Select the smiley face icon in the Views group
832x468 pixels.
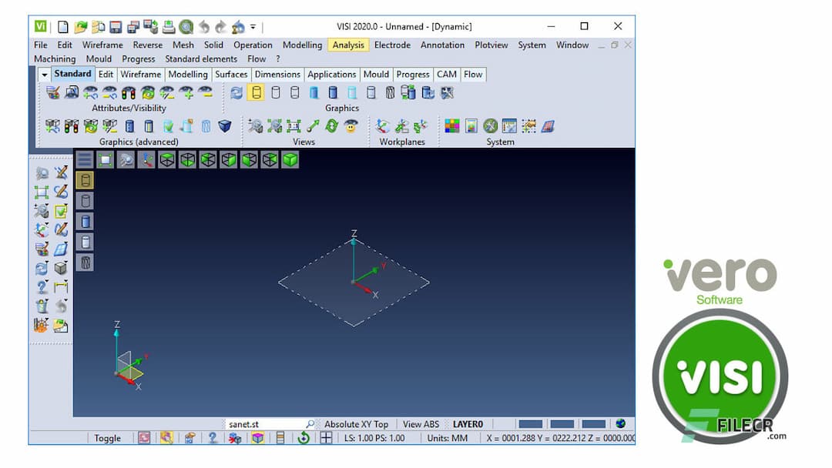click(x=351, y=128)
